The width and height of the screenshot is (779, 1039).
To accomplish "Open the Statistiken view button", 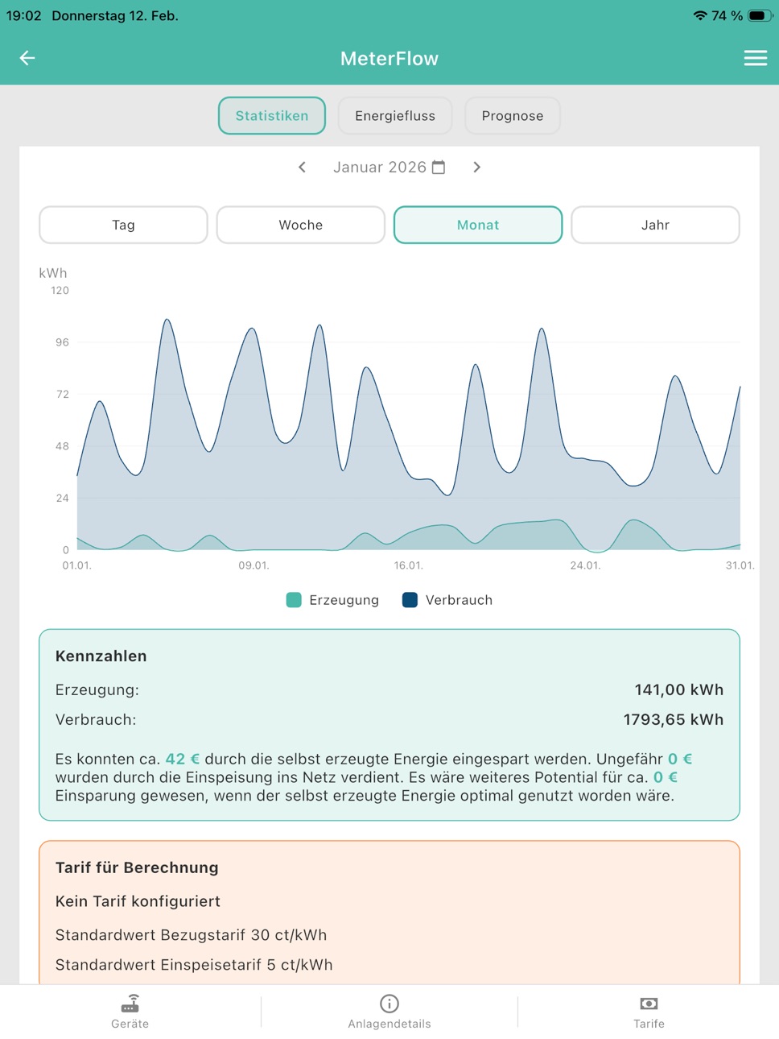I will click(x=272, y=116).
